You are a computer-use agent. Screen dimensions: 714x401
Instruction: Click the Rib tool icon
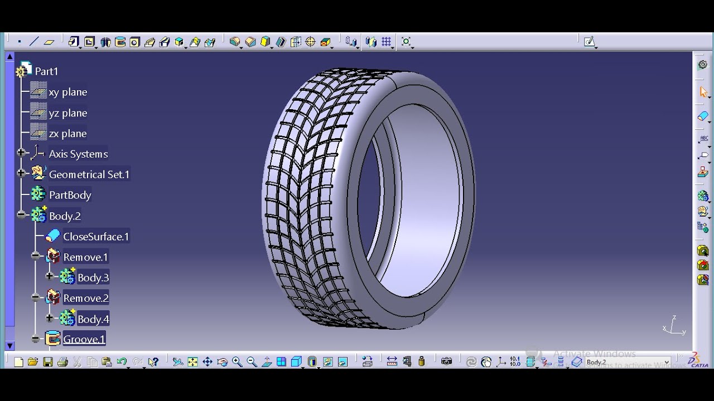(x=149, y=42)
